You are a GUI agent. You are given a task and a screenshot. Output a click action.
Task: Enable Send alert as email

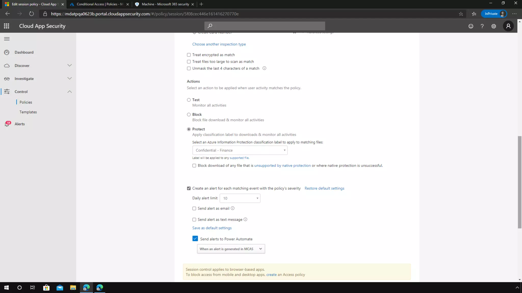click(x=194, y=209)
